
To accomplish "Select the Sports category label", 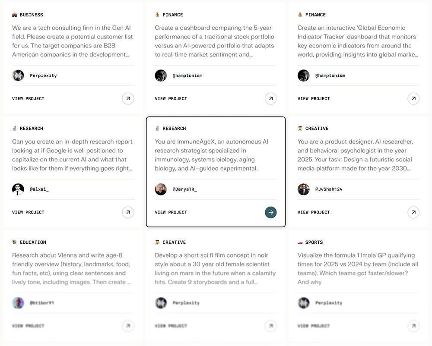I will (x=314, y=242).
